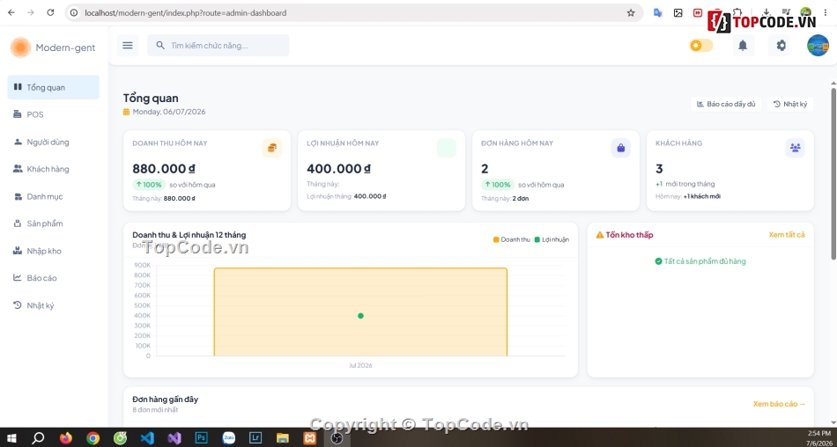Click the coin icon on Doanh thu hôm nay card
This screenshot has width=837, height=447.
coord(271,148)
